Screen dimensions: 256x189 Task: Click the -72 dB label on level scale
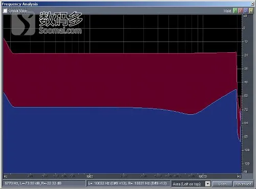pyautogui.click(x=246, y=110)
